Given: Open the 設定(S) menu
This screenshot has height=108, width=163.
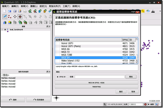Looking at the screenshot, I should click(x=43, y=6).
